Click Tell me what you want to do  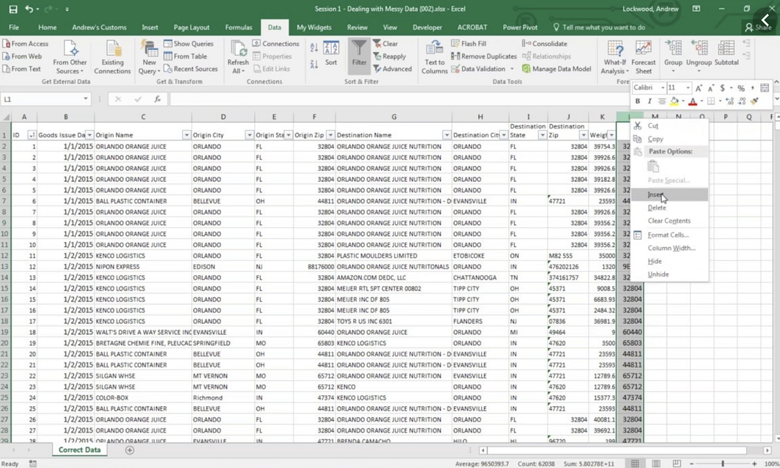tap(599, 27)
